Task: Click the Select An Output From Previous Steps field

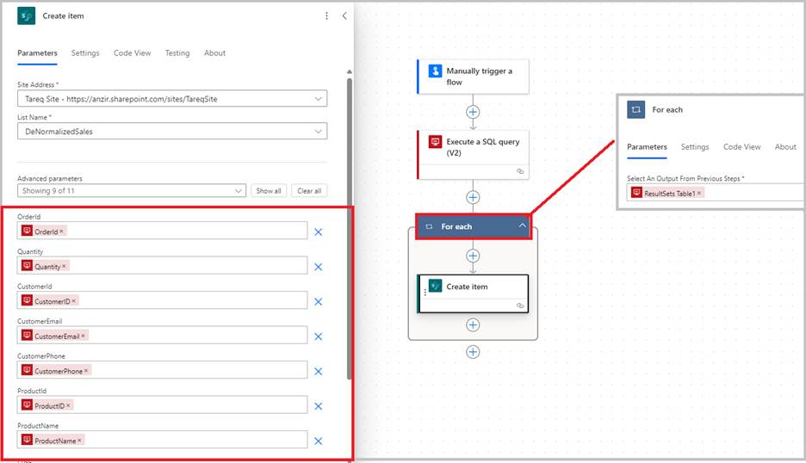Action: tap(716, 193)
